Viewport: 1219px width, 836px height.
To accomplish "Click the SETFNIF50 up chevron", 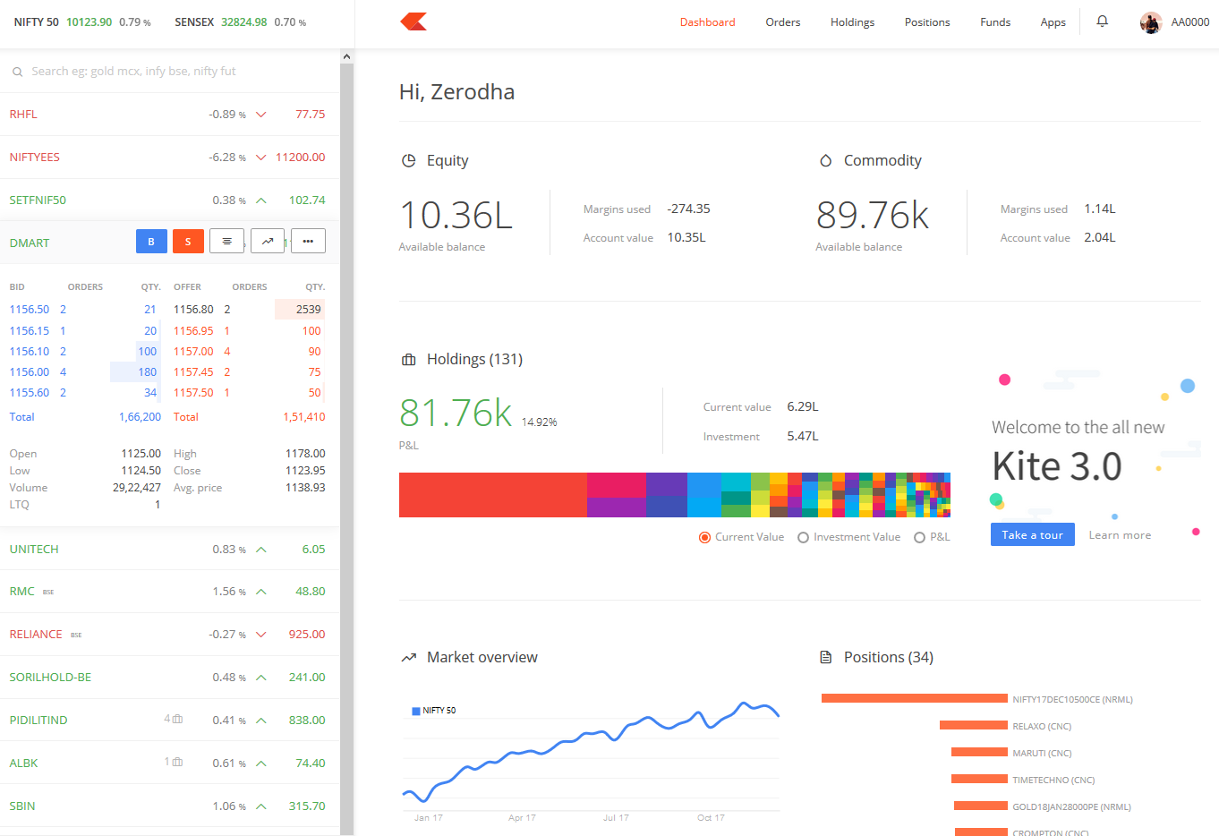I will 261,200.
